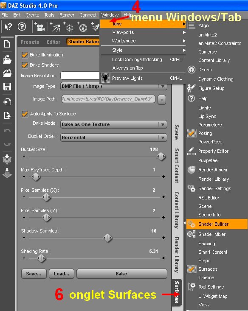Screen dimensions: 248x311
Task: Select the Shader Baker tab
Action: 83,42
